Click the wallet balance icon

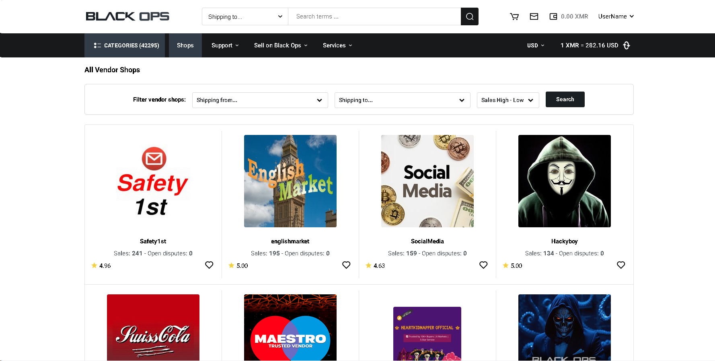(553, 16)
